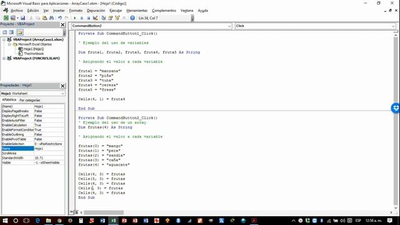
Task: Open Find with the binoculars icon
Action: [x=51, y=18]
